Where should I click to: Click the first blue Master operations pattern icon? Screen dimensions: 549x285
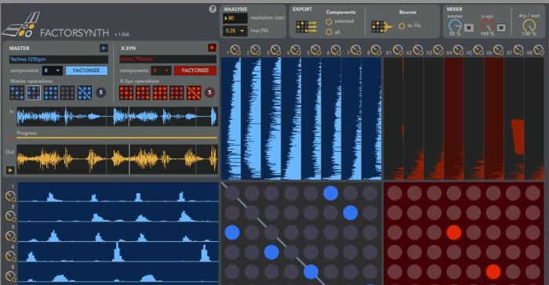16,92
